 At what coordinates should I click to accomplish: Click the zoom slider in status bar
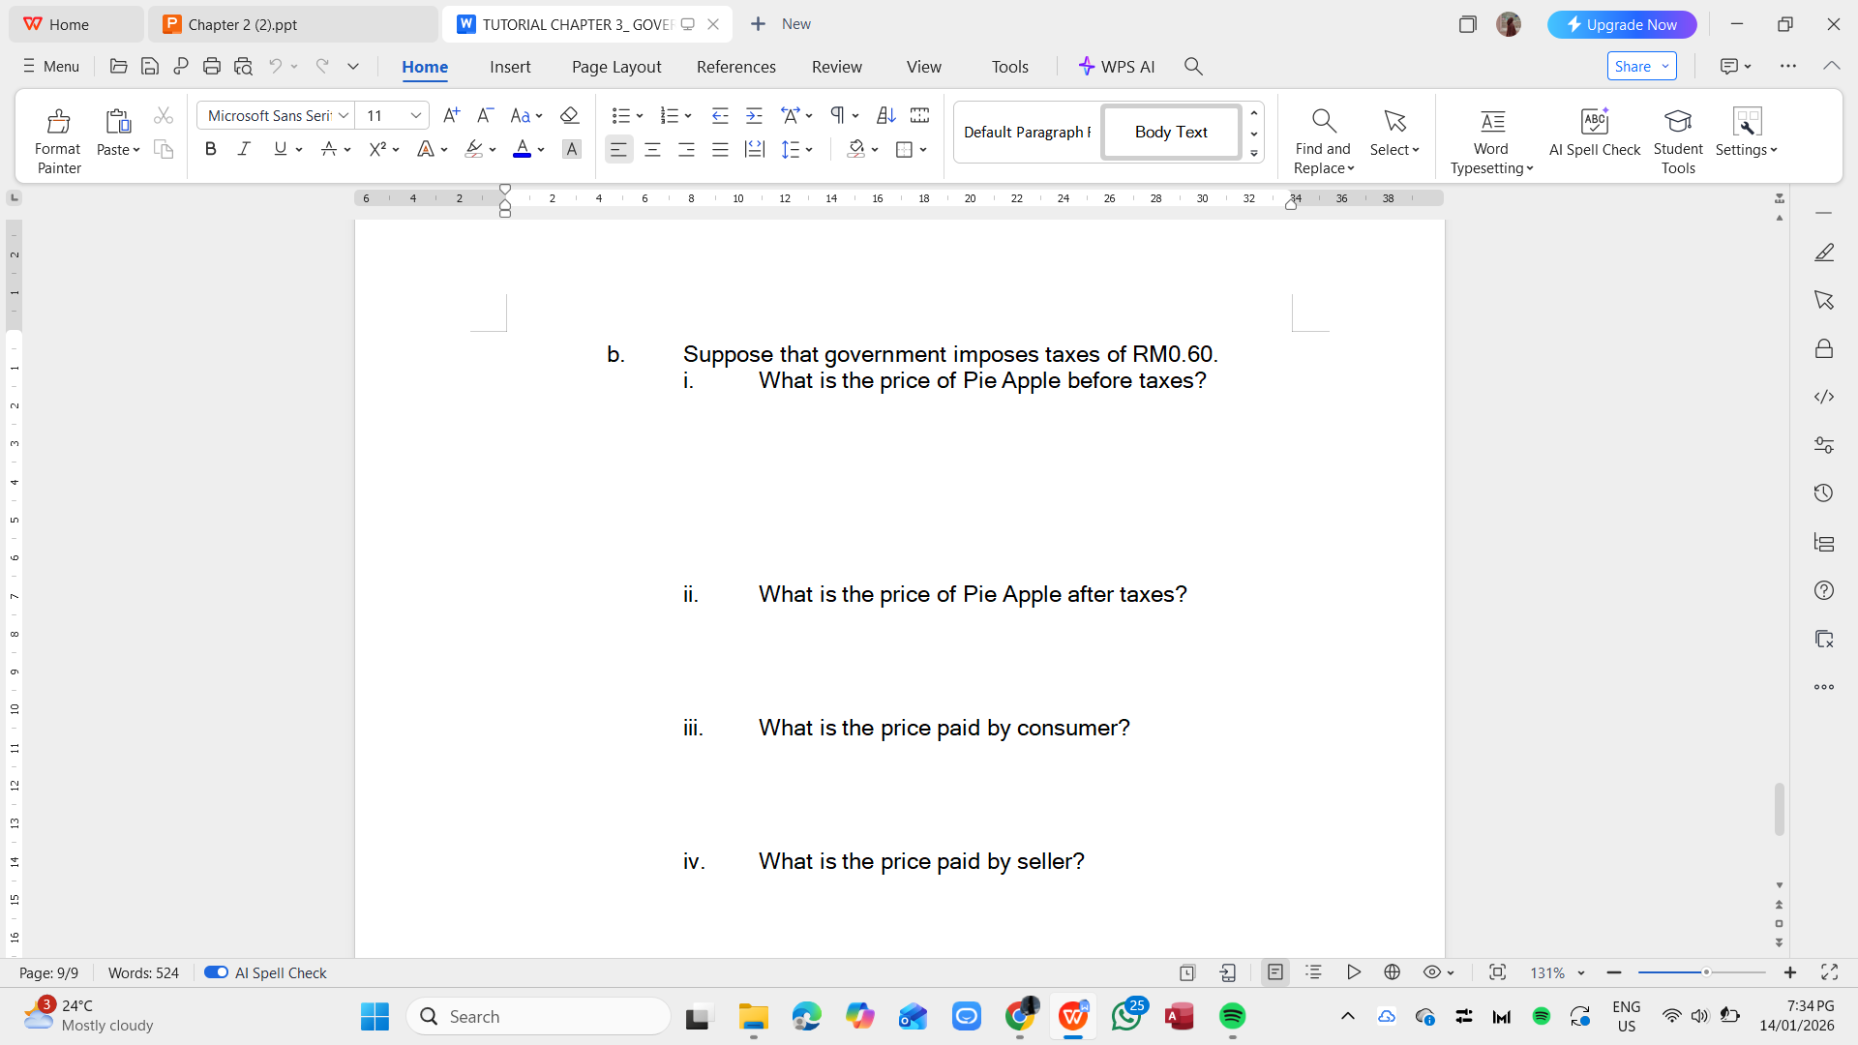point(1706,972)
